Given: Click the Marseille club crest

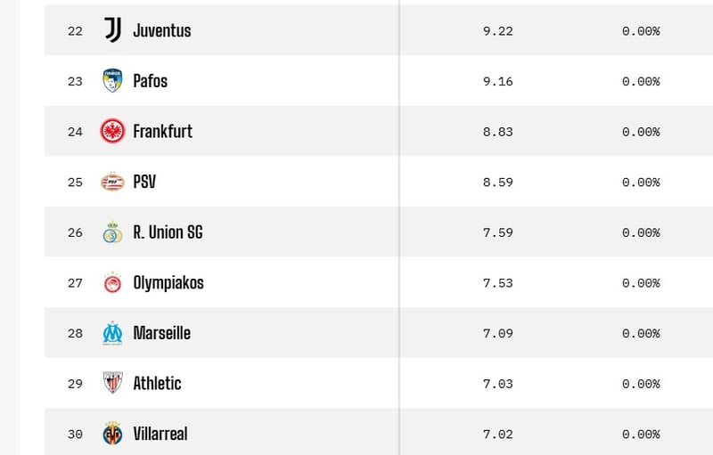Looking at the screenshot, I should point(112,333).
